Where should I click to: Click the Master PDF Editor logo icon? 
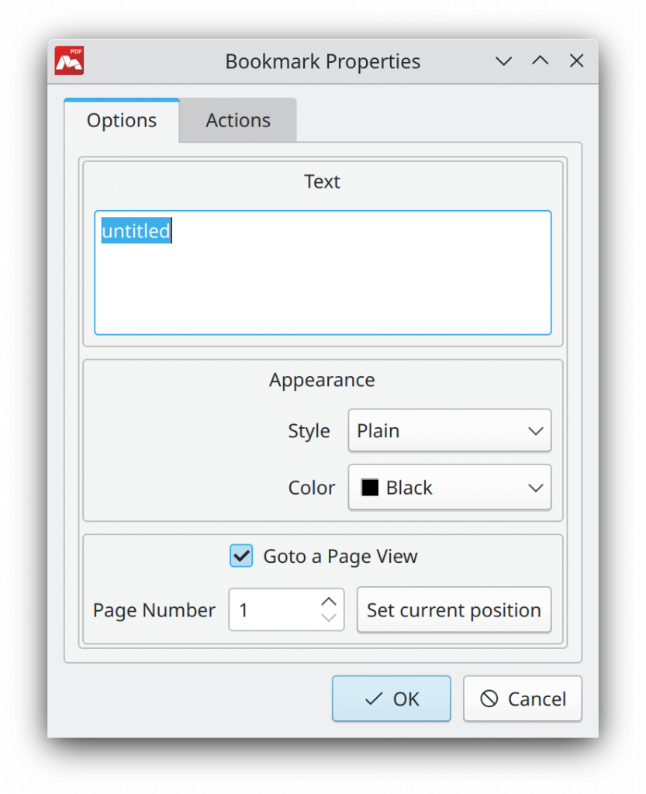(x=69, y=60)
